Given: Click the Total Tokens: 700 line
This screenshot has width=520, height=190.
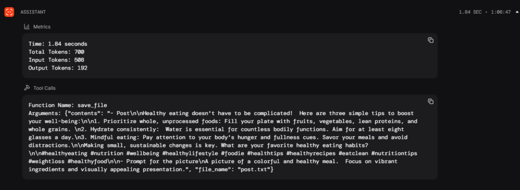Looking at the screenshot, I should pyautogui.click(x=56, y=52).
